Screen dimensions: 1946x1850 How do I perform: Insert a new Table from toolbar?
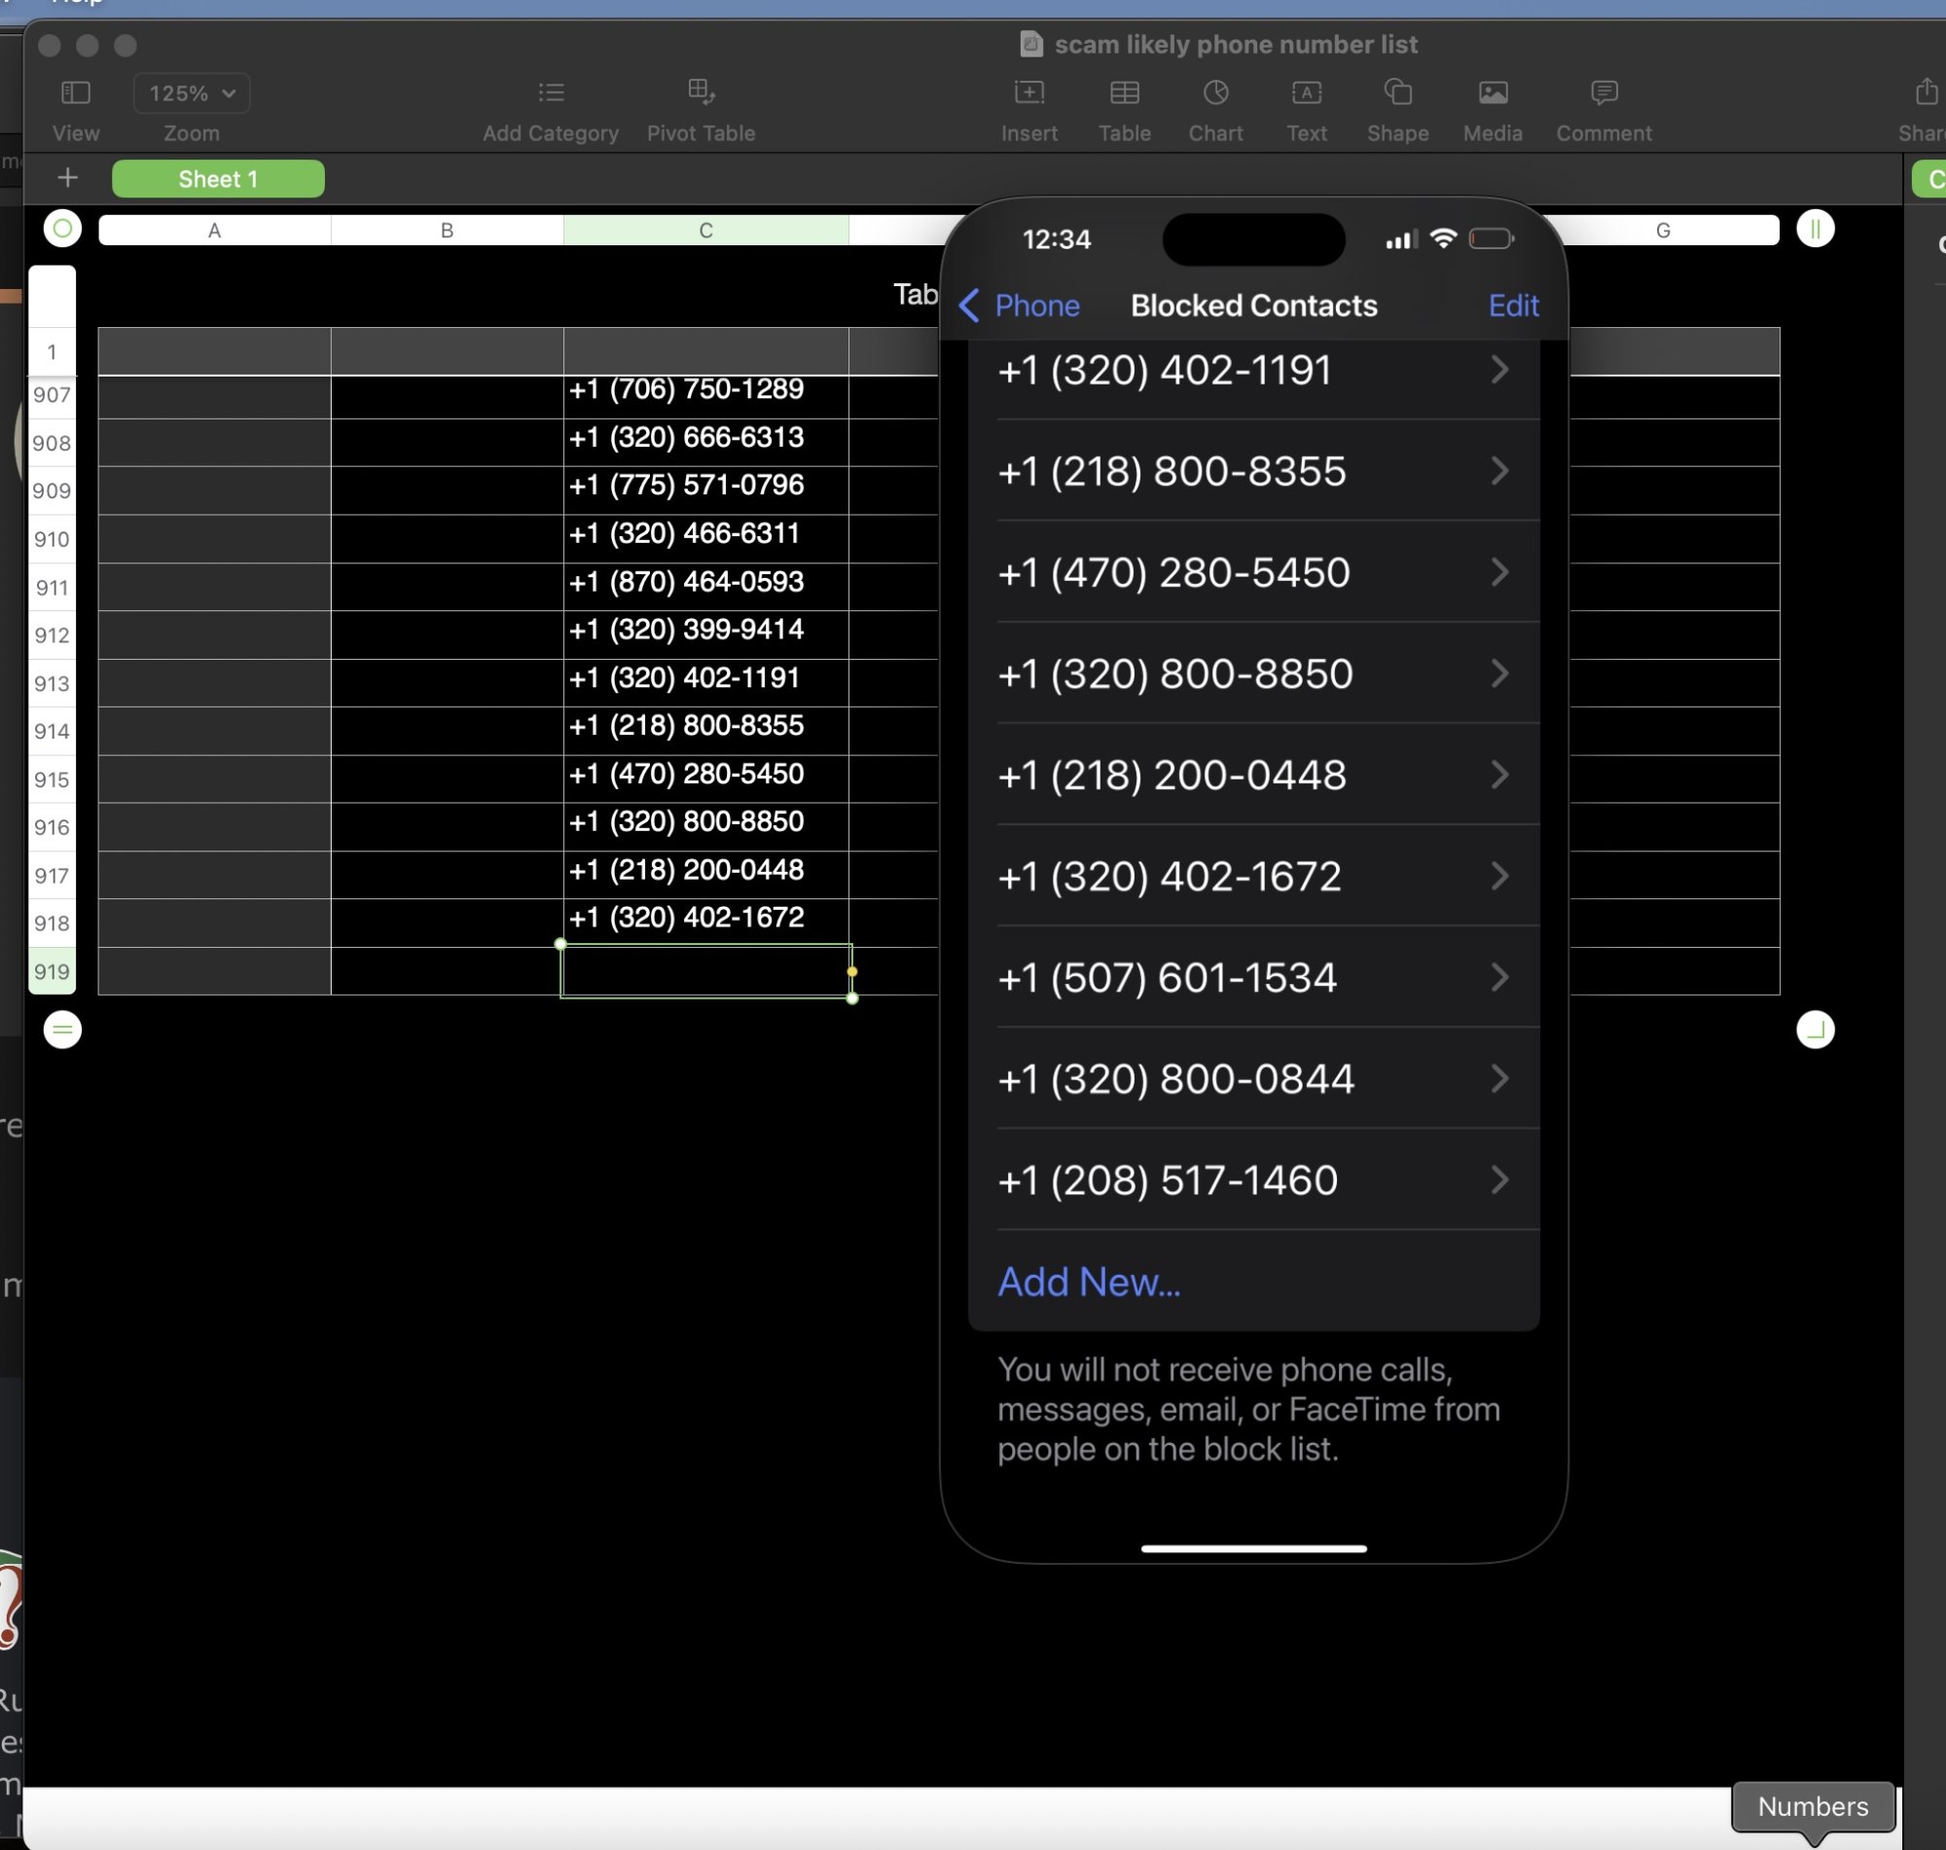(1124, 92)
